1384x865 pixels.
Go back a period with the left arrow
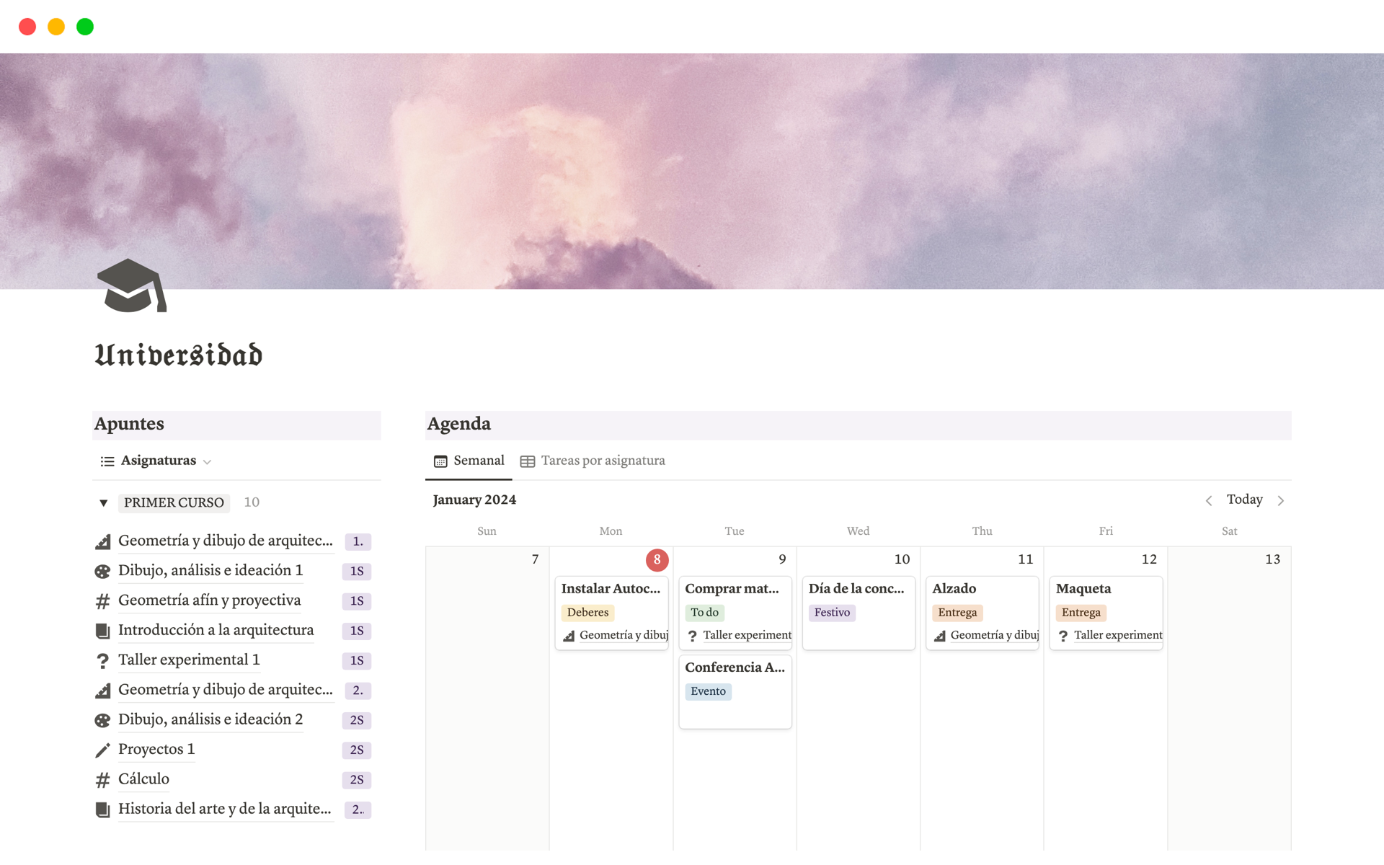pos(1210,500)
